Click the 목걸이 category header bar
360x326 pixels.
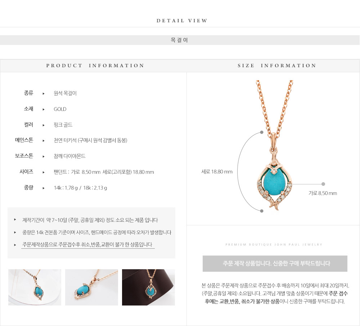tap(180, 40)
